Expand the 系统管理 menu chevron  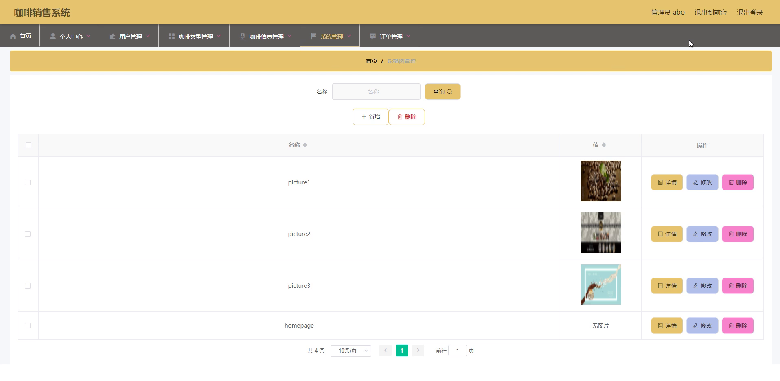tap(349, 36)
